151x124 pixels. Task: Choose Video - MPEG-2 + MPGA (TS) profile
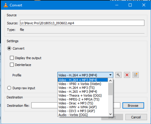pos(83,99)
